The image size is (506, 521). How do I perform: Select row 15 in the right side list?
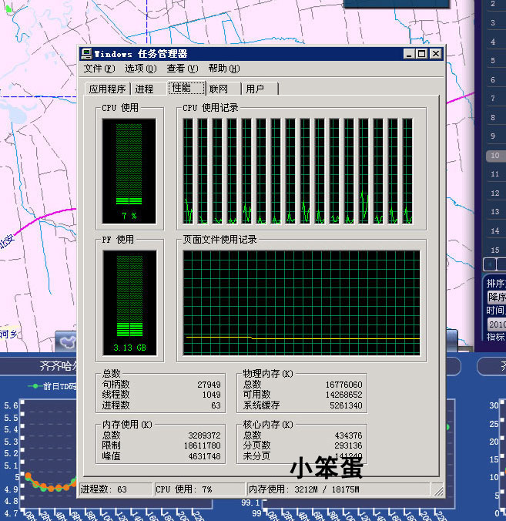point(495,250)
